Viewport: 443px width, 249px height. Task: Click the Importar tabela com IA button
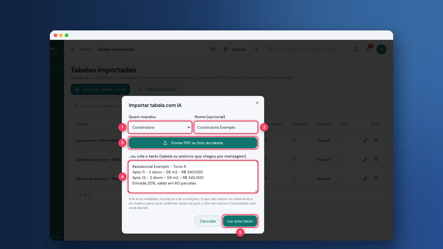tap(101, 89)
